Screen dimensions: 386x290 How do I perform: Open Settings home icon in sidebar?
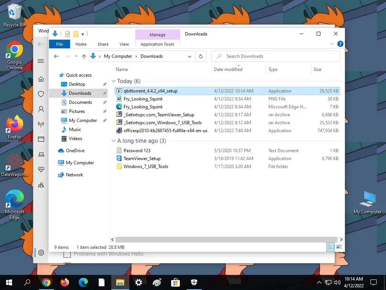pos(41,79)
